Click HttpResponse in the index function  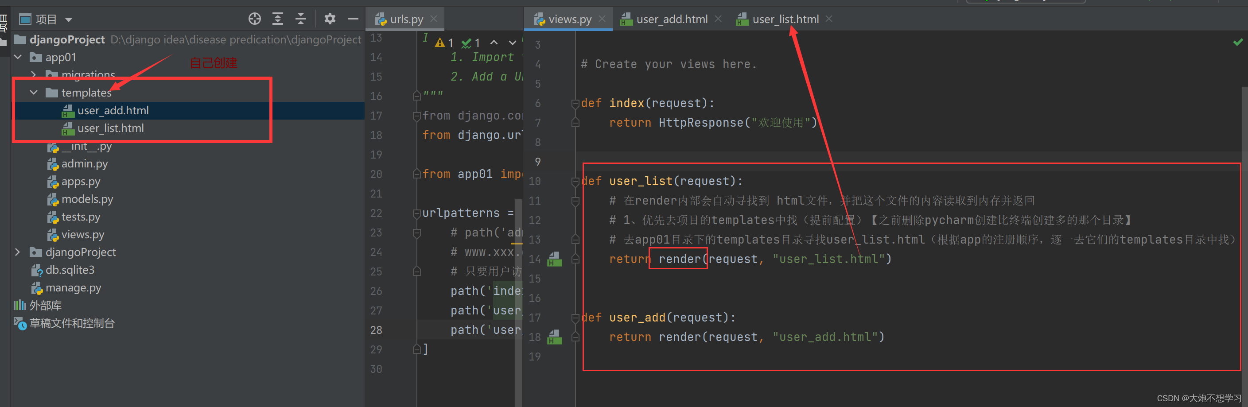click(x=700, y=123)
